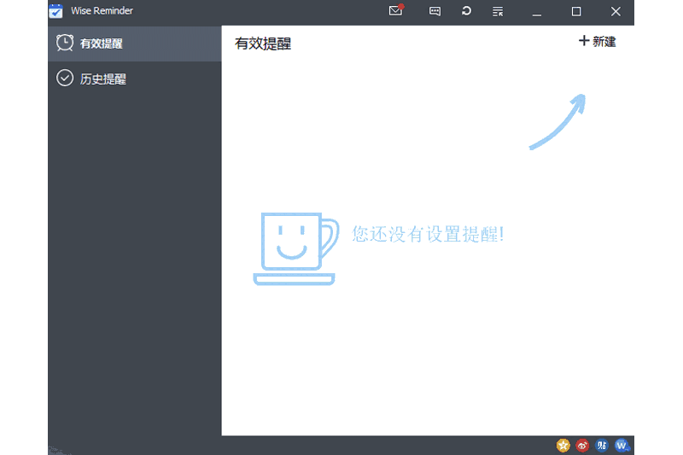Share via the blue Tieba icon
Image resolution: width=683 pixels, height=455 pixels.
[x=602, y=445]
